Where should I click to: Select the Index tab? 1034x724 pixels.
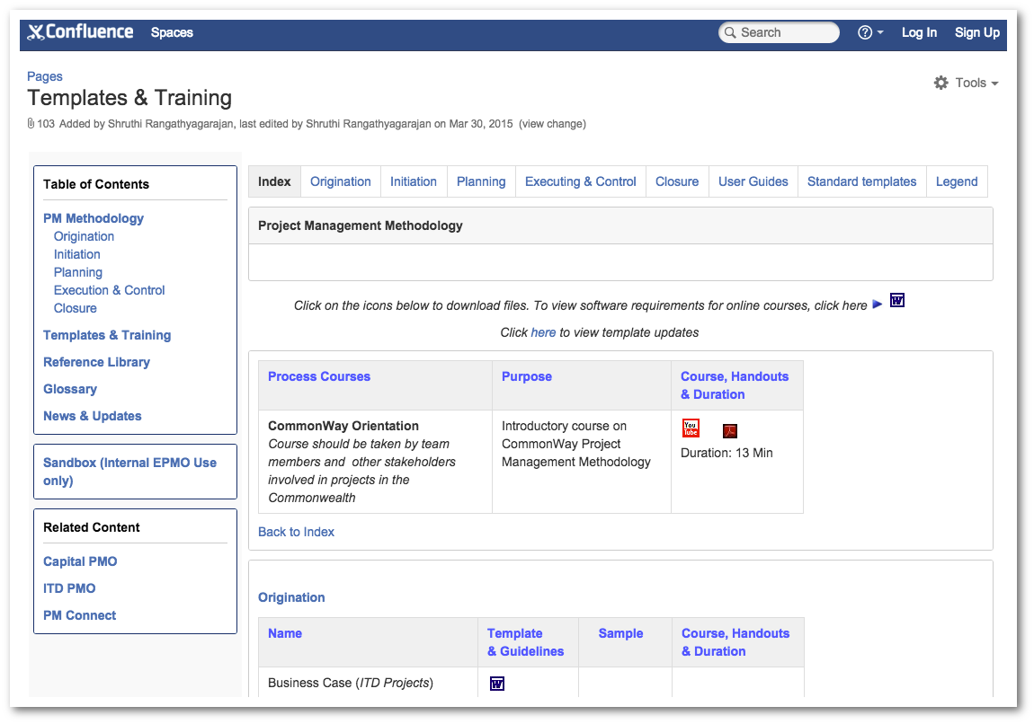coord(274,181)
